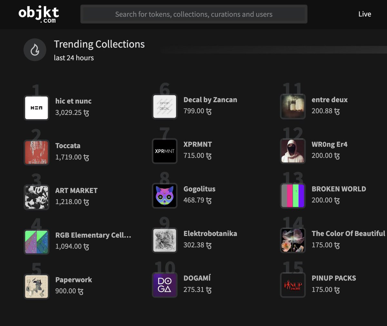Click the PINUP PACKS red logo icon
The image size is (387, 326).
point(293,285)
